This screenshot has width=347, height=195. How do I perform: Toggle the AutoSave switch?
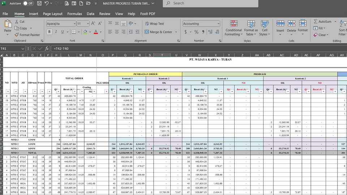point(28,3)
